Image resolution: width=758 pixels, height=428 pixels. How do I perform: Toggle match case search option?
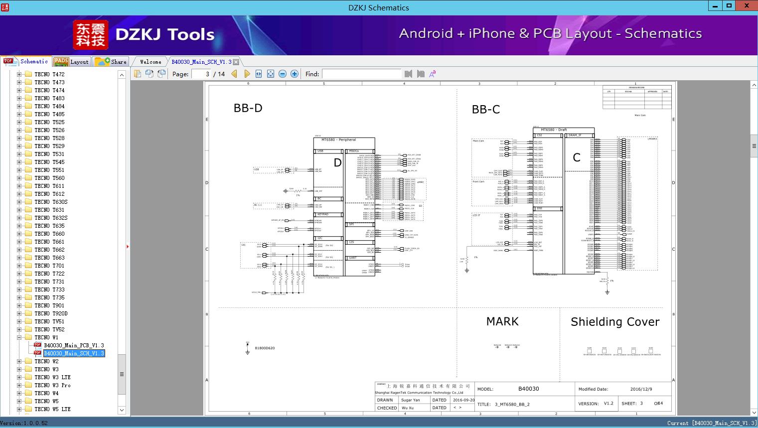[x=433, y=74]
